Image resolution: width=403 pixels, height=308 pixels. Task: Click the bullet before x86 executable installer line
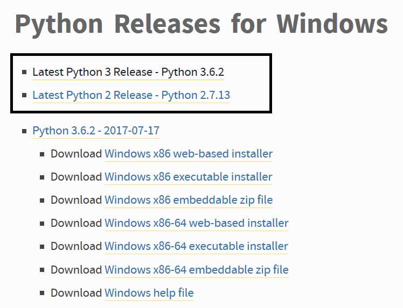coord(42,177)
